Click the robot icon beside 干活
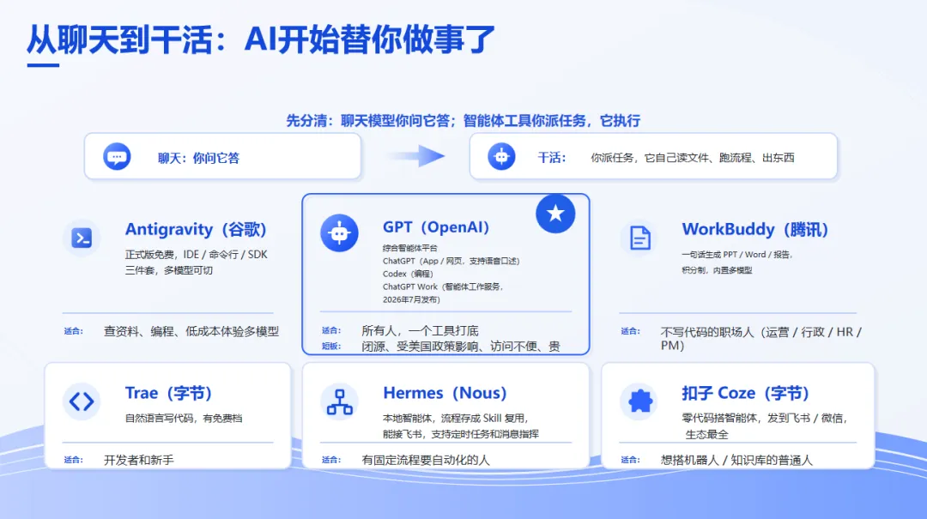Image resolution: width=927 pixels, height=519 pixels. [x=501, y=157]
